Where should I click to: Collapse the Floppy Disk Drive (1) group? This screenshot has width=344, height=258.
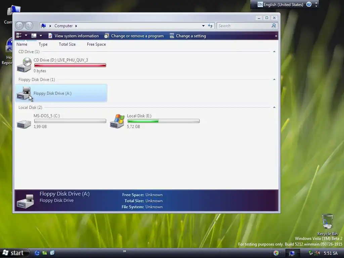pos(274,79)
